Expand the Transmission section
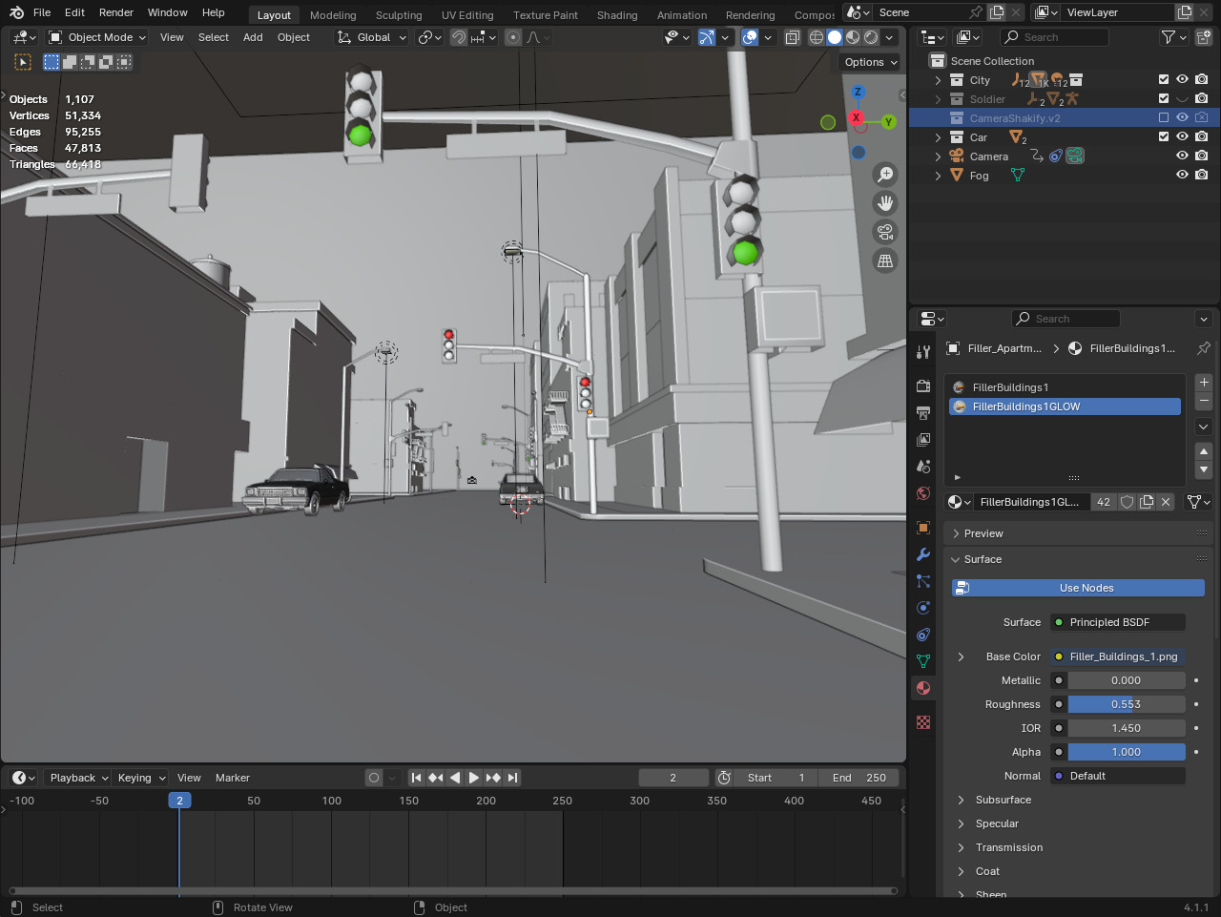This screenshot has height=917, width=1221. coord(1008,847)
